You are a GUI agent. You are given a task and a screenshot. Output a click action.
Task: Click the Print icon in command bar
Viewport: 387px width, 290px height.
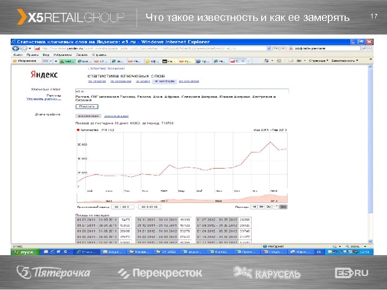(x=299, y=61)
